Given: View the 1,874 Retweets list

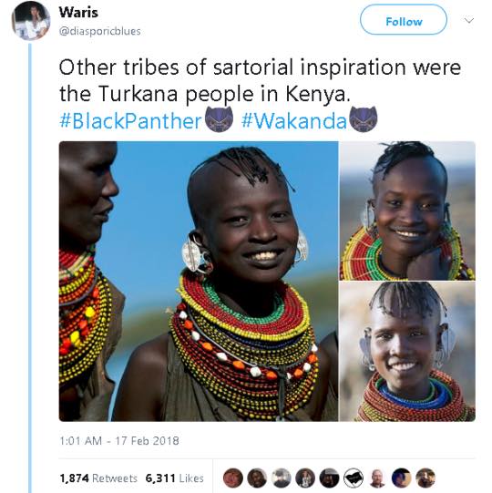Looking at the screenshot, I should pyautogui.click(x=98, y=478).
